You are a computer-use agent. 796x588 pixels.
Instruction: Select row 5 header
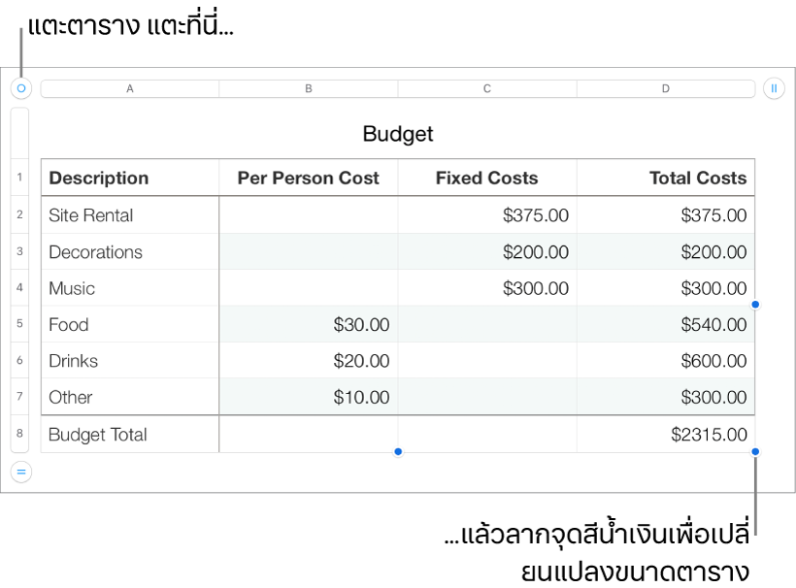(19, 324)
